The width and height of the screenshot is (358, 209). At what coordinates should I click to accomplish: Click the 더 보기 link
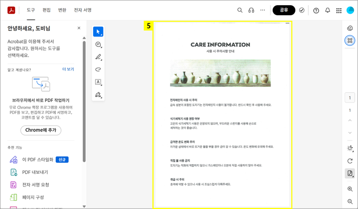[68, 69]
